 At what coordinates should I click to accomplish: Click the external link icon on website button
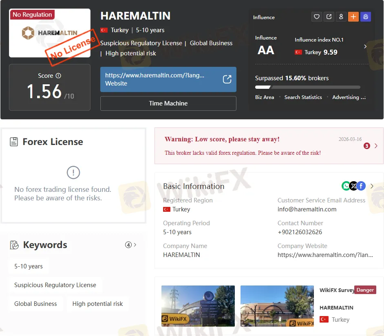pyautogui.click(x=227, y=79)
